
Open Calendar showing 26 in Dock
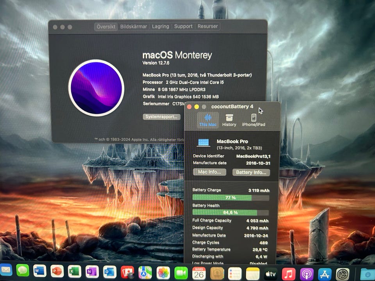pos(199,273)
